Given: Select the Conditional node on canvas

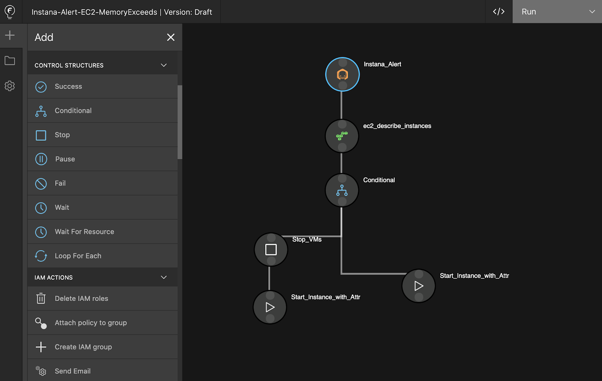Looking at the screenshot, I should click(x=342, y=190).
